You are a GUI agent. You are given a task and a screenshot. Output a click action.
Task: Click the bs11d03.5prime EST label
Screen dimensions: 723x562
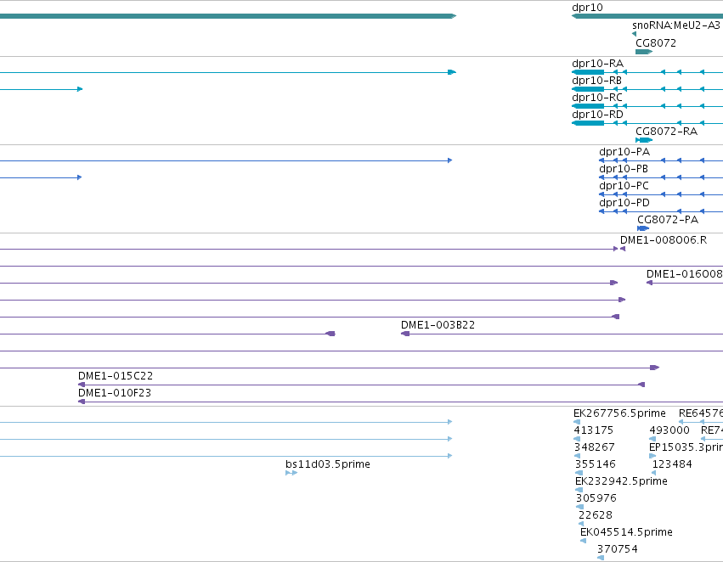click(327, 465)
